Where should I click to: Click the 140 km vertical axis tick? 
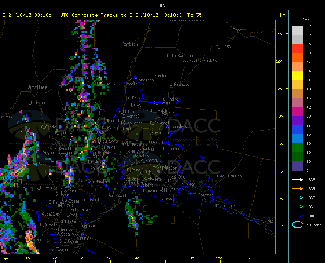pyautogui.click(x=279, y=34)
